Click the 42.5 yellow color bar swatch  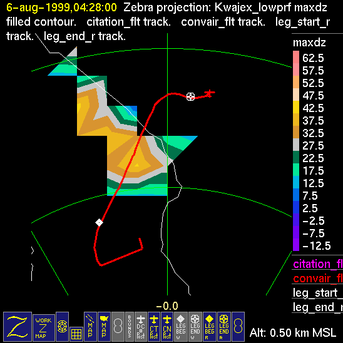pos(296,107)
